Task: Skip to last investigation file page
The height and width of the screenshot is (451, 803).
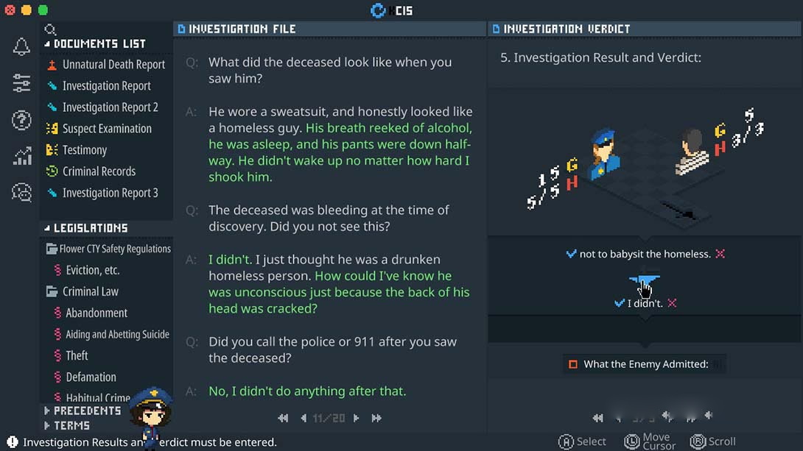Action: click(376, 418)
